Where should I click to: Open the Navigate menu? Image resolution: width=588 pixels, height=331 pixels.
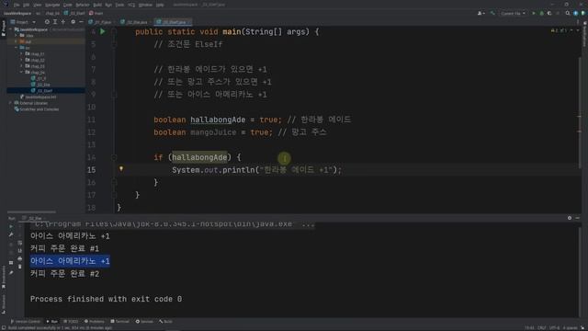pos(52,5)
